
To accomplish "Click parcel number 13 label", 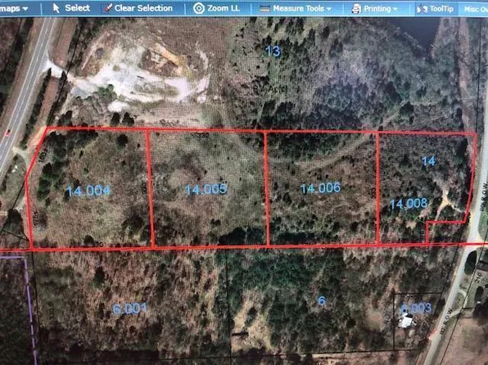I will (x=273, y=51).
